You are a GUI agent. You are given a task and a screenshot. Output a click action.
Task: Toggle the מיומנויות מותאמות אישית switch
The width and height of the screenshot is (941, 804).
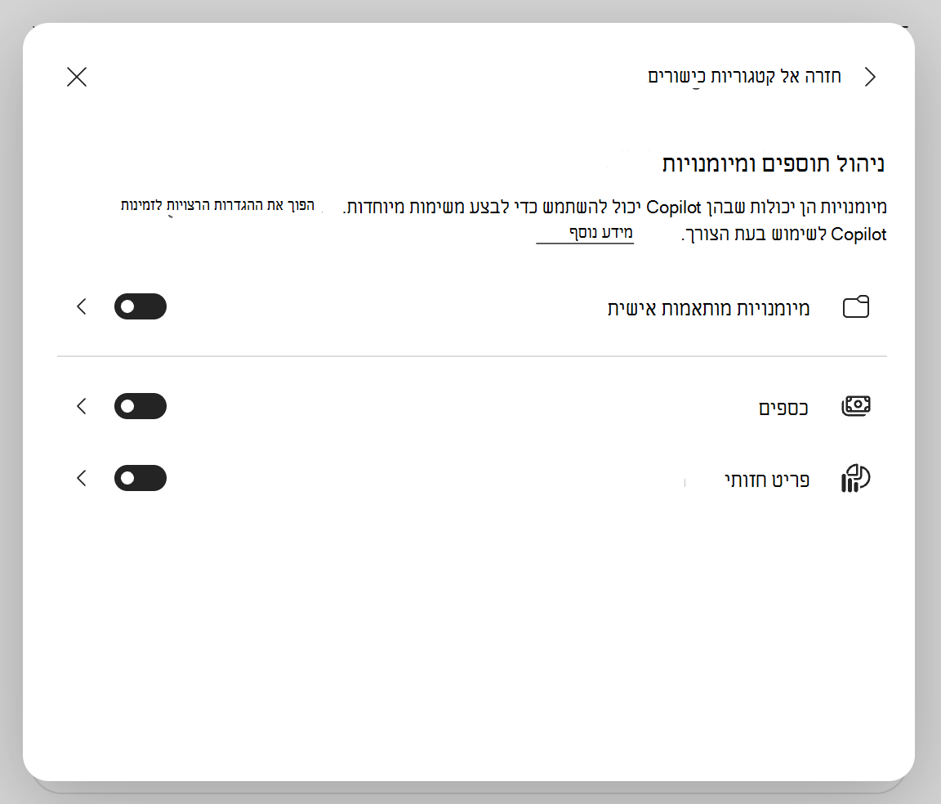[x=140, y=306]
